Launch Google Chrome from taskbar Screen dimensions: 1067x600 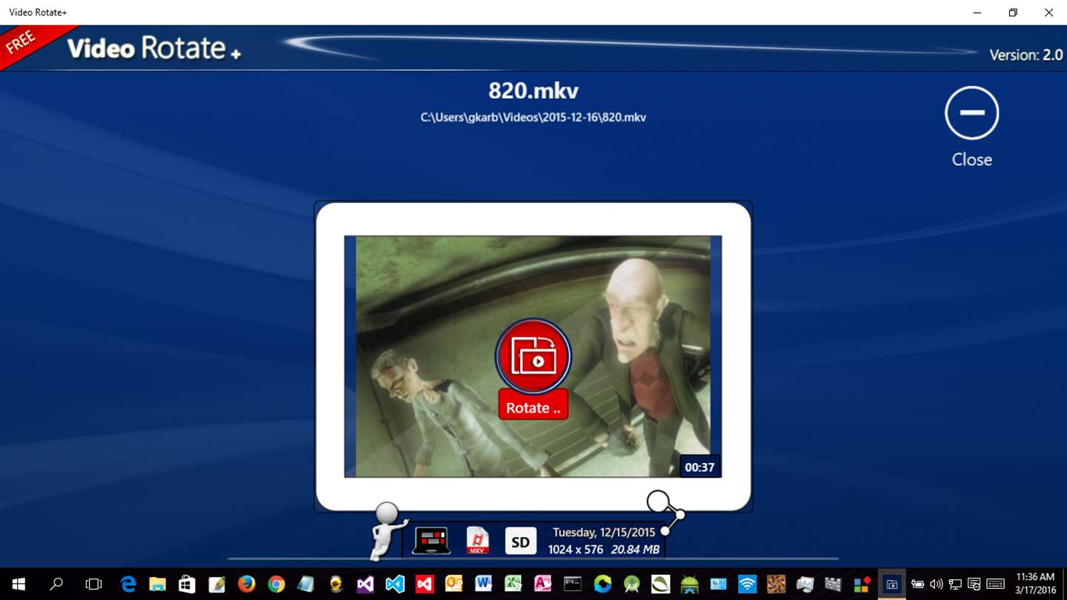coord(276,584)
